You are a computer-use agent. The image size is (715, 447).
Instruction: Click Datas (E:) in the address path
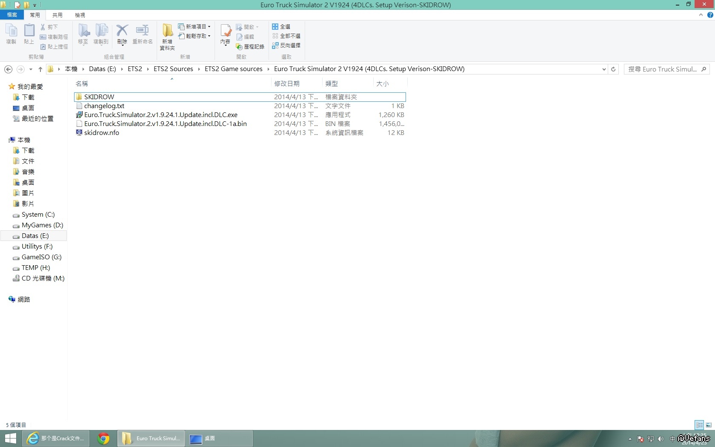[x=102, y=69]
